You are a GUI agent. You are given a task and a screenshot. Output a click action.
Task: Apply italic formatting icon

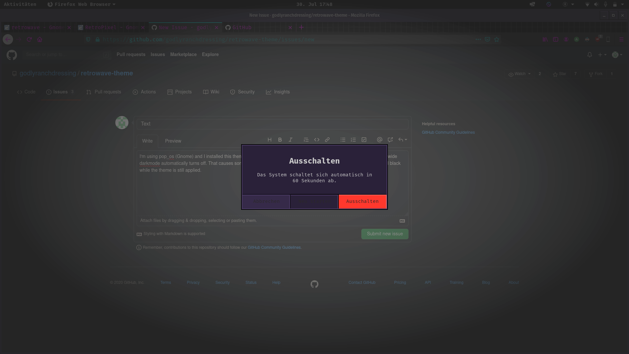291,140
